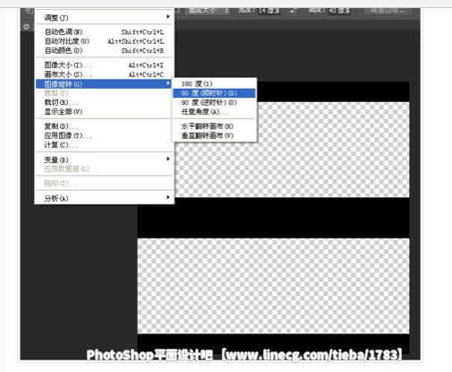Screen dimensions: 452x372
Task: Open the 变量(B) variables submenu
Action: point(104,160)
